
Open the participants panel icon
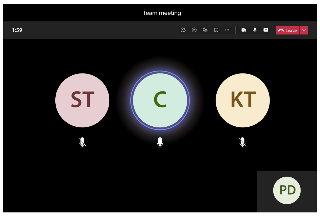click(x=183, y=30)
